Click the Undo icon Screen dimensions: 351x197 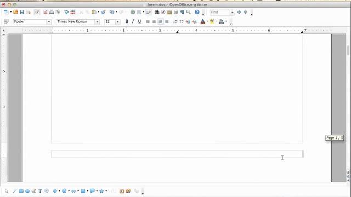point(112,12)
